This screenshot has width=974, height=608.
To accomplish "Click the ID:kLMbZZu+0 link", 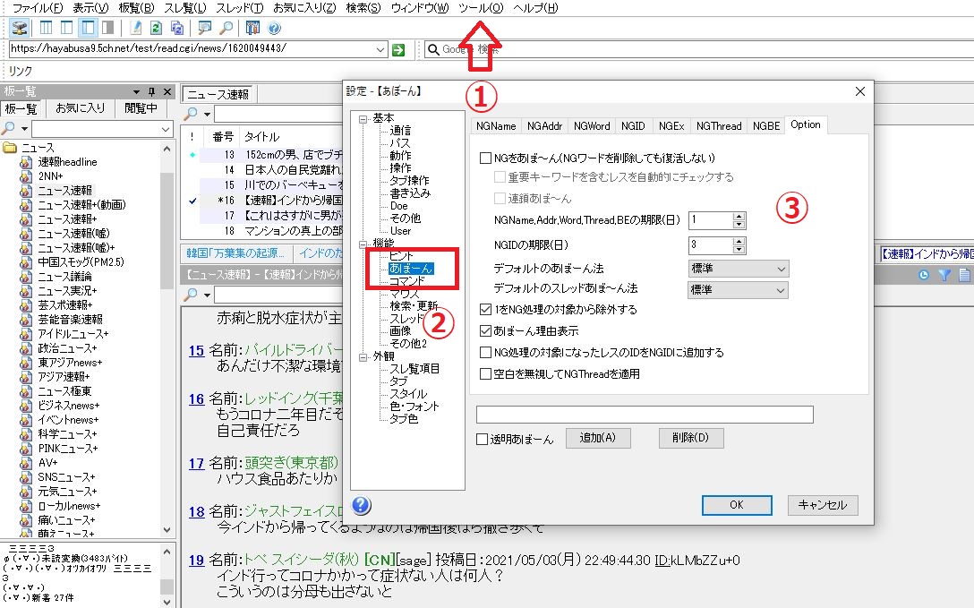I will pyautogui.click(x=697, y=561).
